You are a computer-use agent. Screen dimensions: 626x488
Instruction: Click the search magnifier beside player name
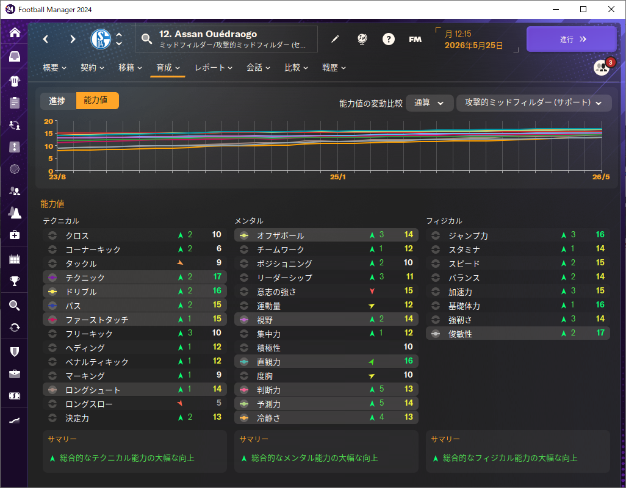[146, 39]
